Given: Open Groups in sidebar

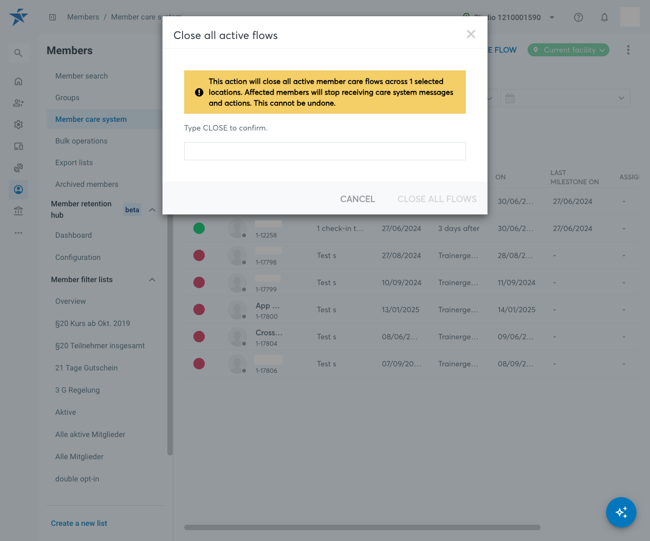Looking at the screenshot, I should point(67,97).
